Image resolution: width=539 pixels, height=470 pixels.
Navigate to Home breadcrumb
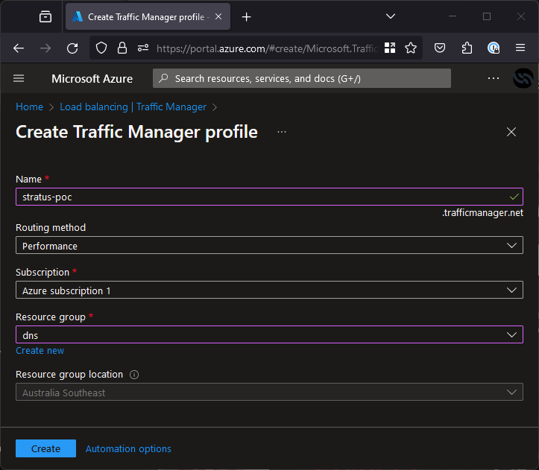pyautogui.click(x=30, y=107)
